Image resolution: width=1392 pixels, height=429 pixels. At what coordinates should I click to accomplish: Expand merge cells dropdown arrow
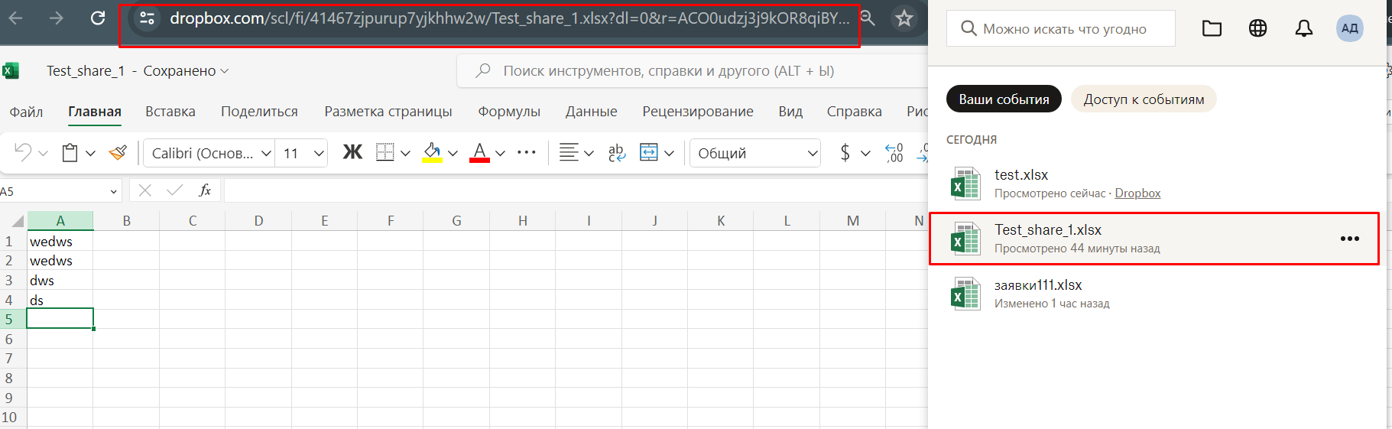669,153
